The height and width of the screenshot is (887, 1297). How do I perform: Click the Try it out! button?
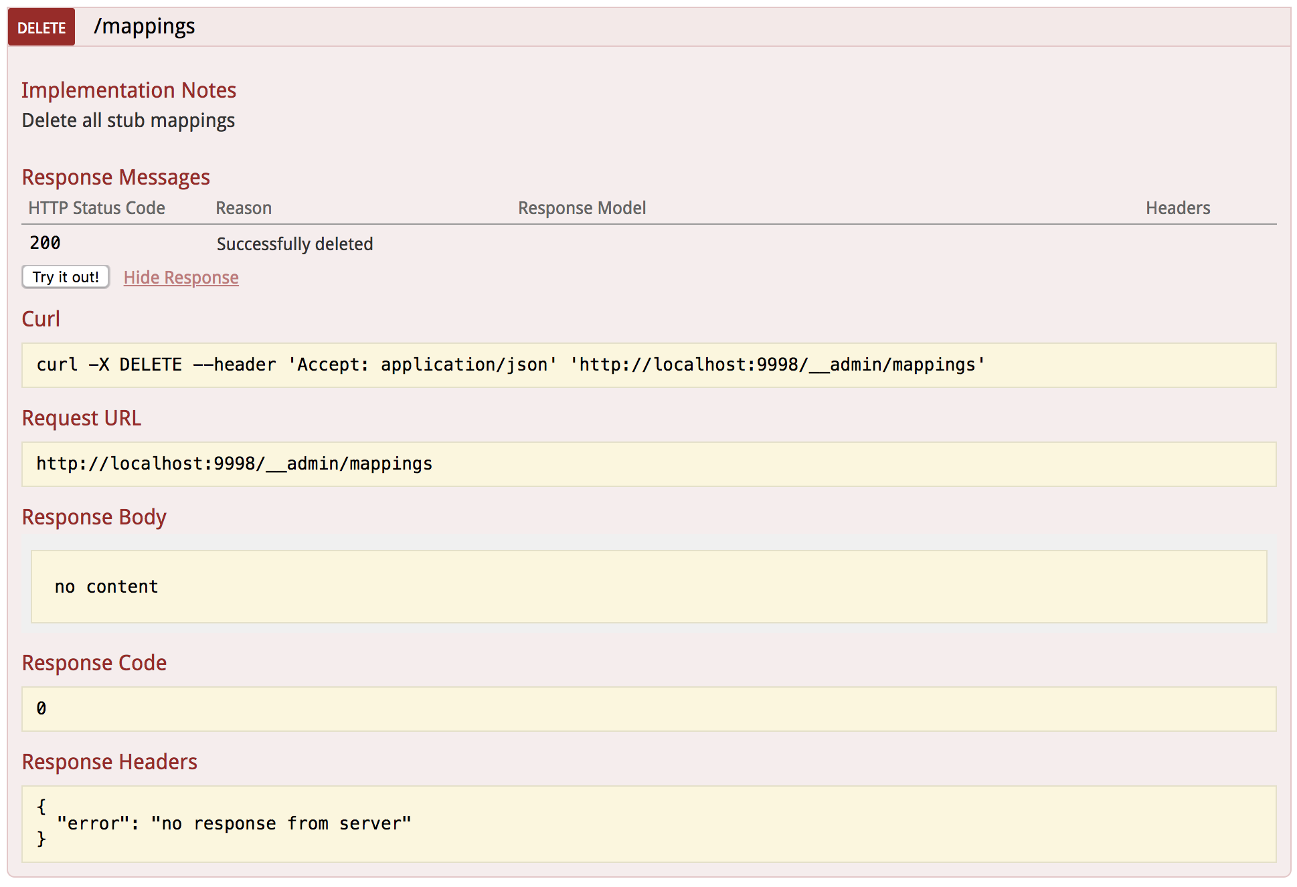pyautogui.click(x=65, y=277)
